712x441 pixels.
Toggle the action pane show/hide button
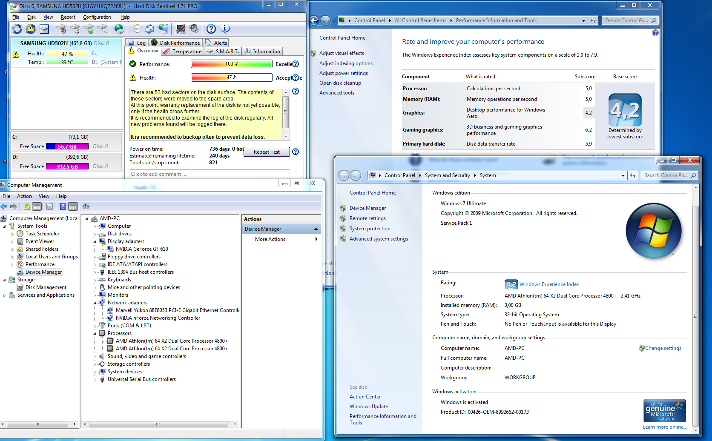coord(73,207)
